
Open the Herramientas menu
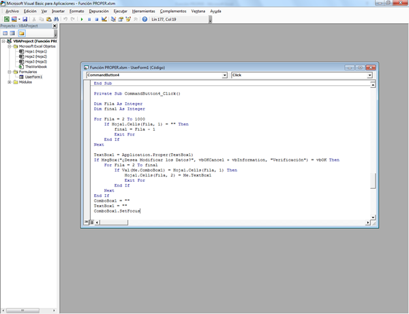click(143, 12)
